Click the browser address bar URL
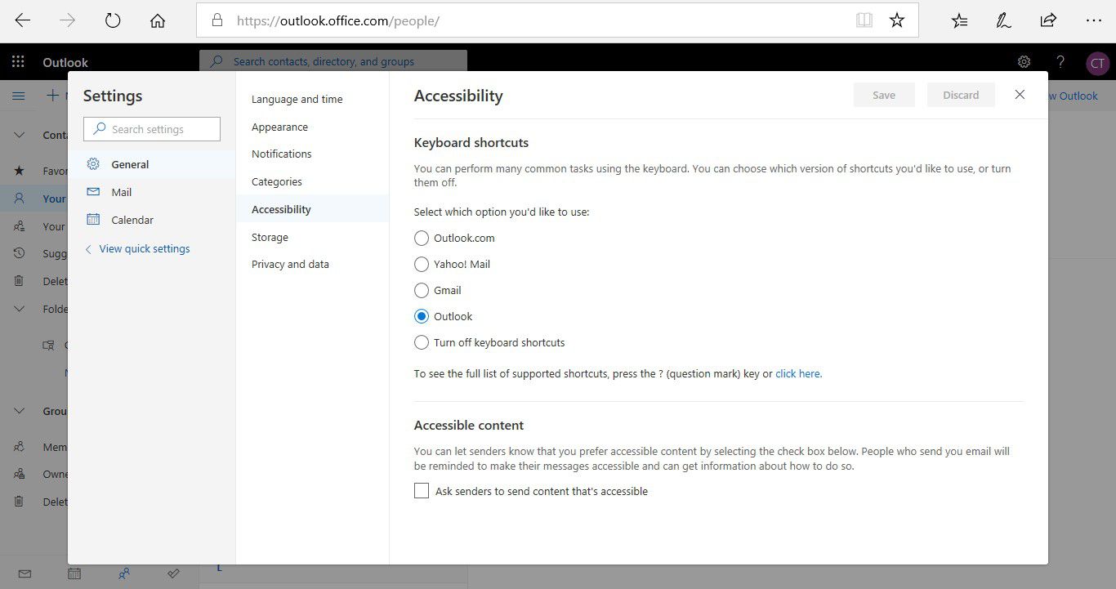The image size is (1116, 589). (338, 20)
